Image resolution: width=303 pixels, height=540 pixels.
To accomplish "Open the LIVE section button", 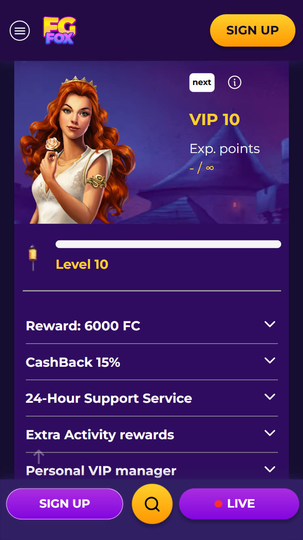I will pyautogui.click(x=239, y=504).
